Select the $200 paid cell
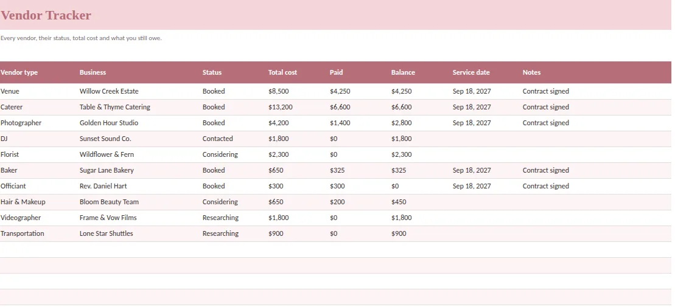This screenshot has width=675, height=307. 337,202
